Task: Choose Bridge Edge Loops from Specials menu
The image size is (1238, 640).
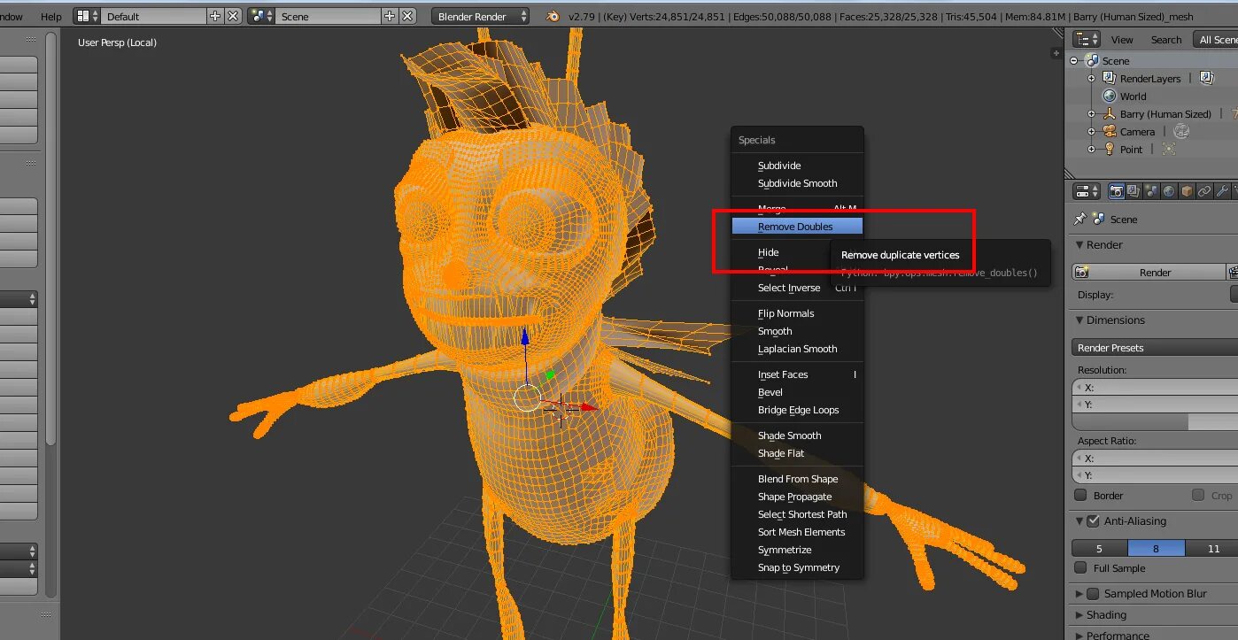Action: [x=797, y=410]
